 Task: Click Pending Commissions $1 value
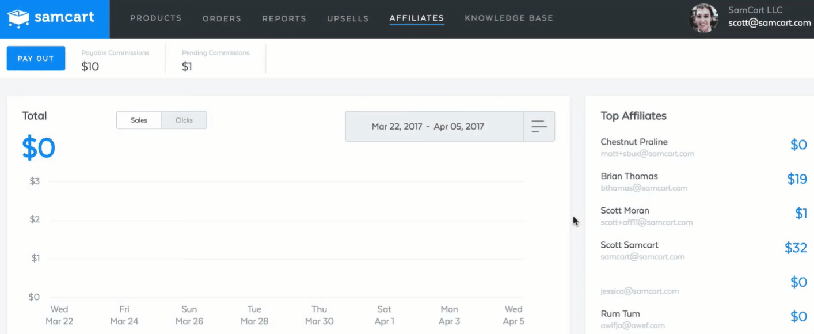coord(187,66)
